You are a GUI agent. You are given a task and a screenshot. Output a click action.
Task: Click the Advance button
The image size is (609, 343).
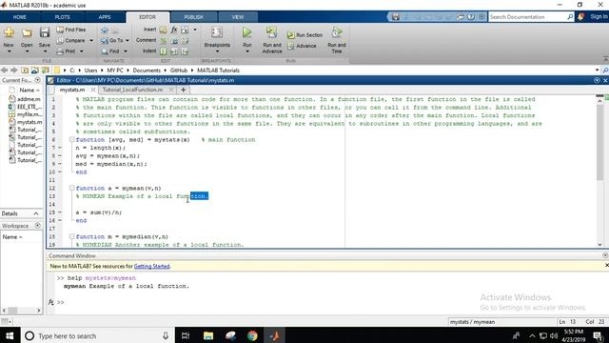302,46
